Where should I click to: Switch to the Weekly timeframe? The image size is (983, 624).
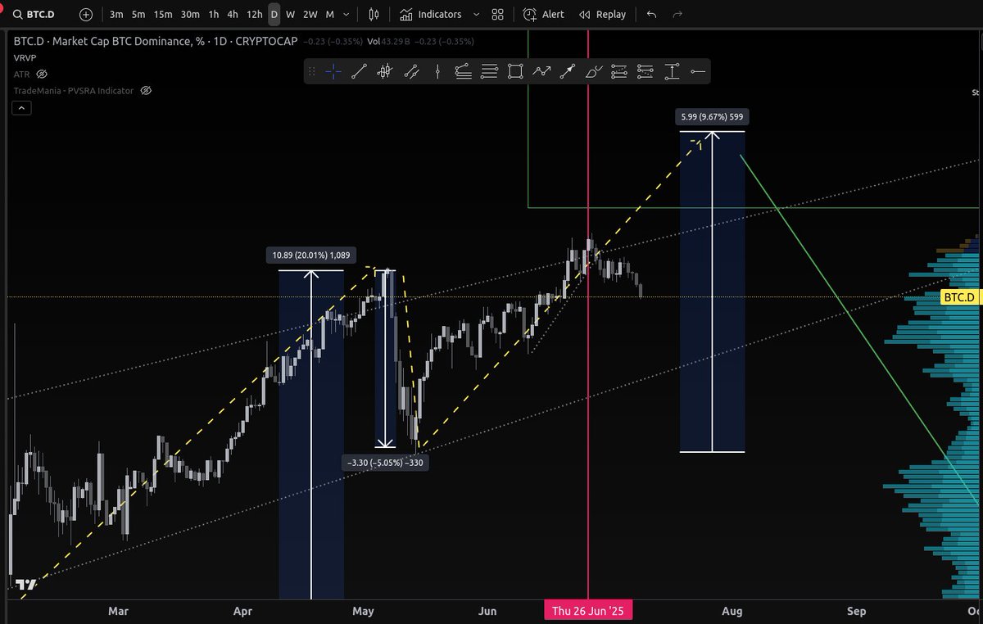[x=290, y=14]
